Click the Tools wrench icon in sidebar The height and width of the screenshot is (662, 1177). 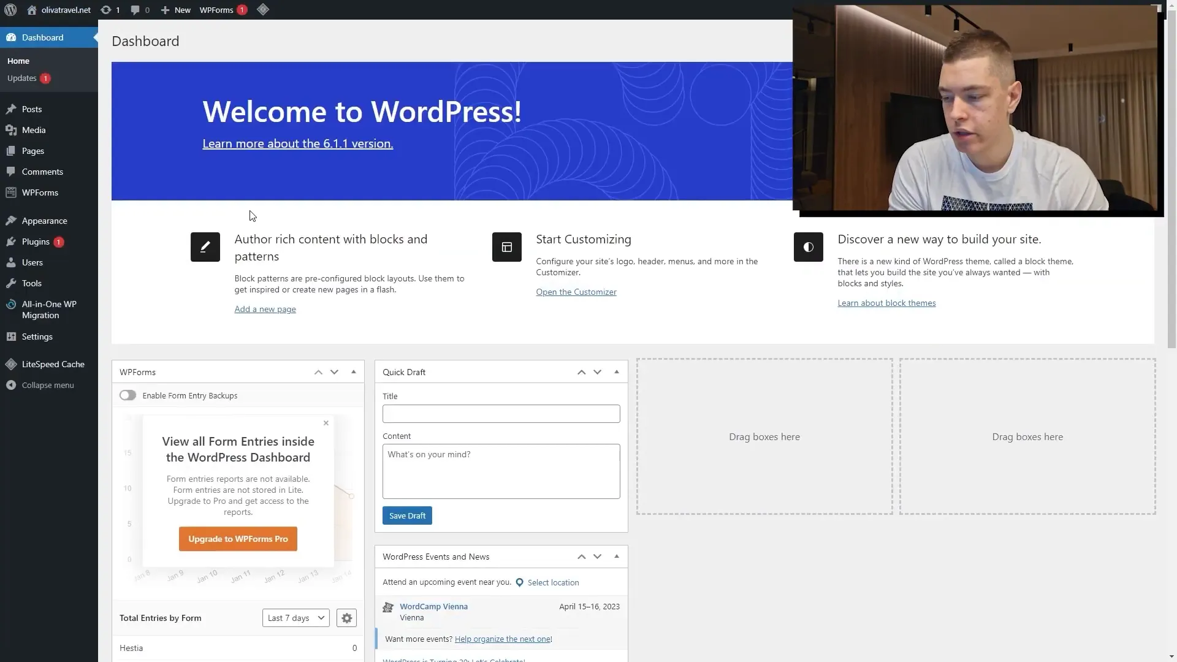[11, 283]
